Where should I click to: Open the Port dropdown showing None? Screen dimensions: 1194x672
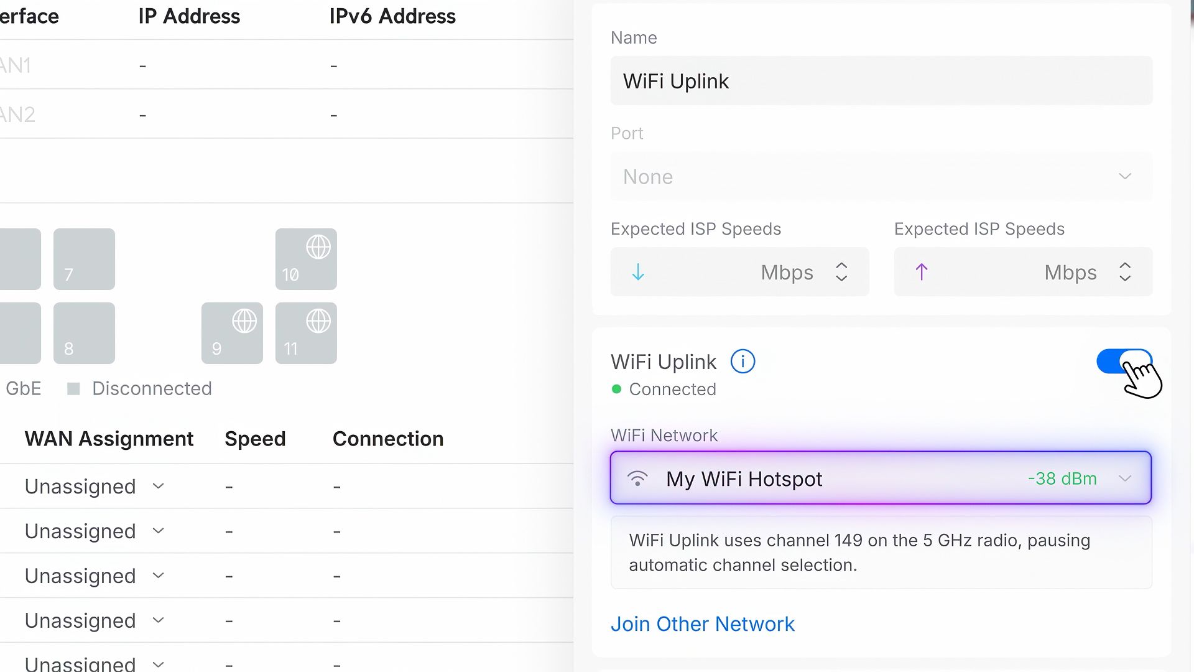point(881,177)
